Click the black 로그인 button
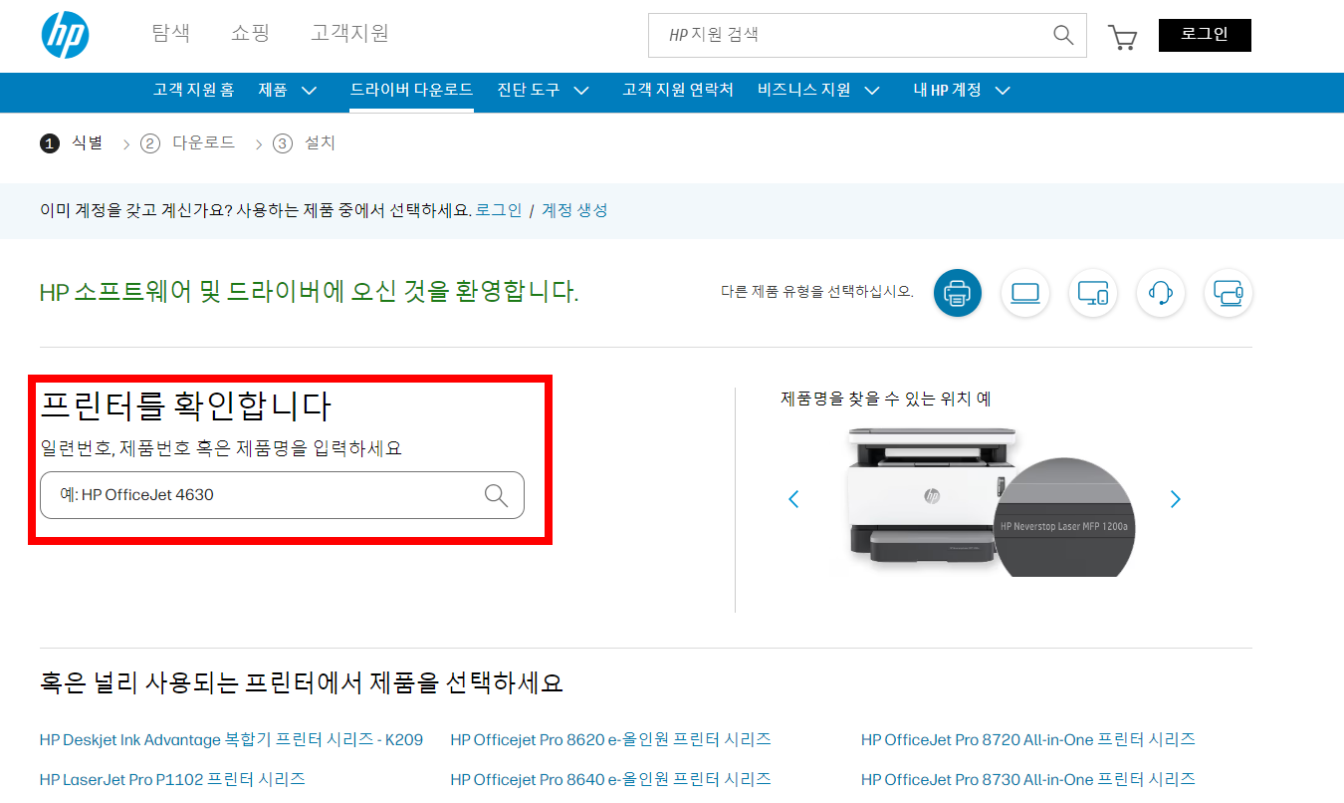Image resolution: width=1344 pixels, height=803 pixels. pyautogui.click(x=1205, y=35)
